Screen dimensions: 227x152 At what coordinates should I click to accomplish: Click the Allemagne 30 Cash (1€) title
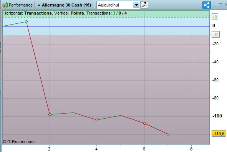pyautogui.click(x=66, y=5)
